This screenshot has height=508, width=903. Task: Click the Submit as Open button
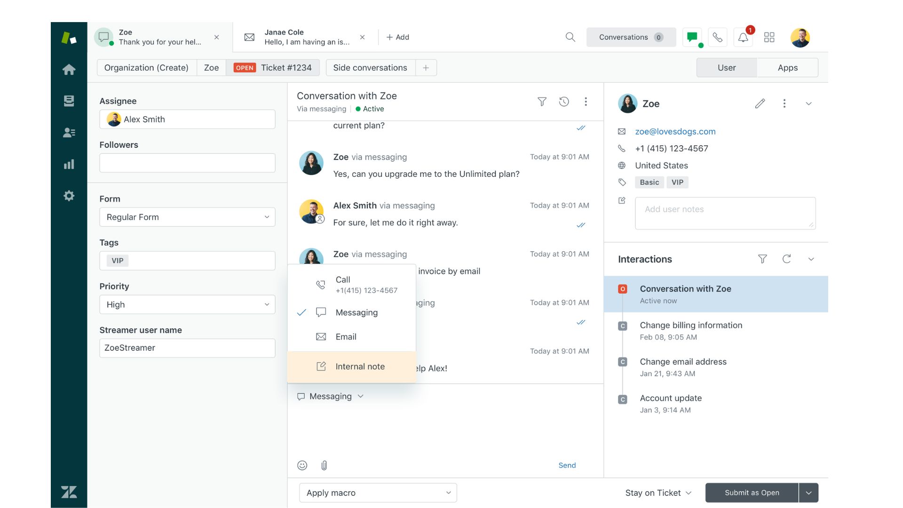[752, 492]
